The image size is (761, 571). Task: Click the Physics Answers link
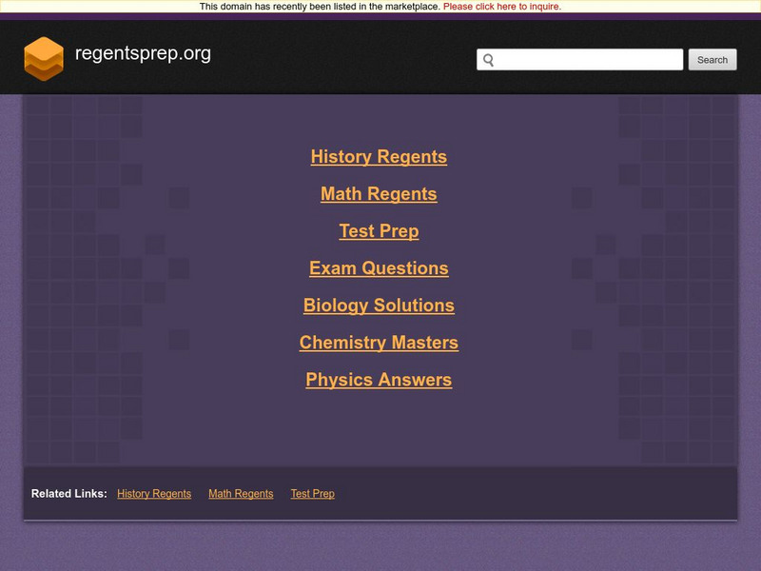click(x=378, y=380)
